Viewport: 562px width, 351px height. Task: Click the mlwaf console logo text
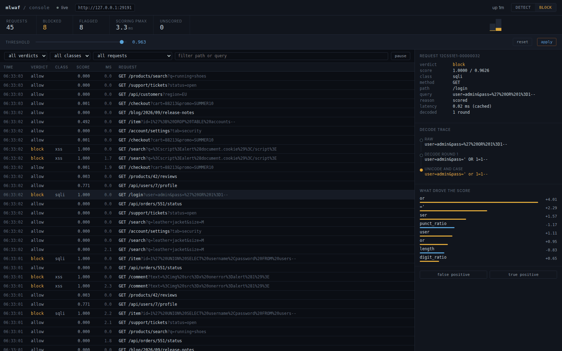27,7
